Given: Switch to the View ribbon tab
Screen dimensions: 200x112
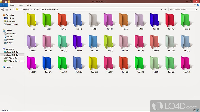Looking at the screenshot, I should [29, 5].
